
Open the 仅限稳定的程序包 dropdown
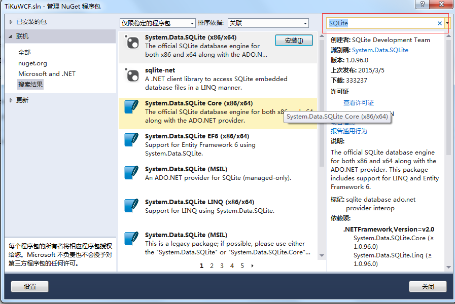coord(157,23)
